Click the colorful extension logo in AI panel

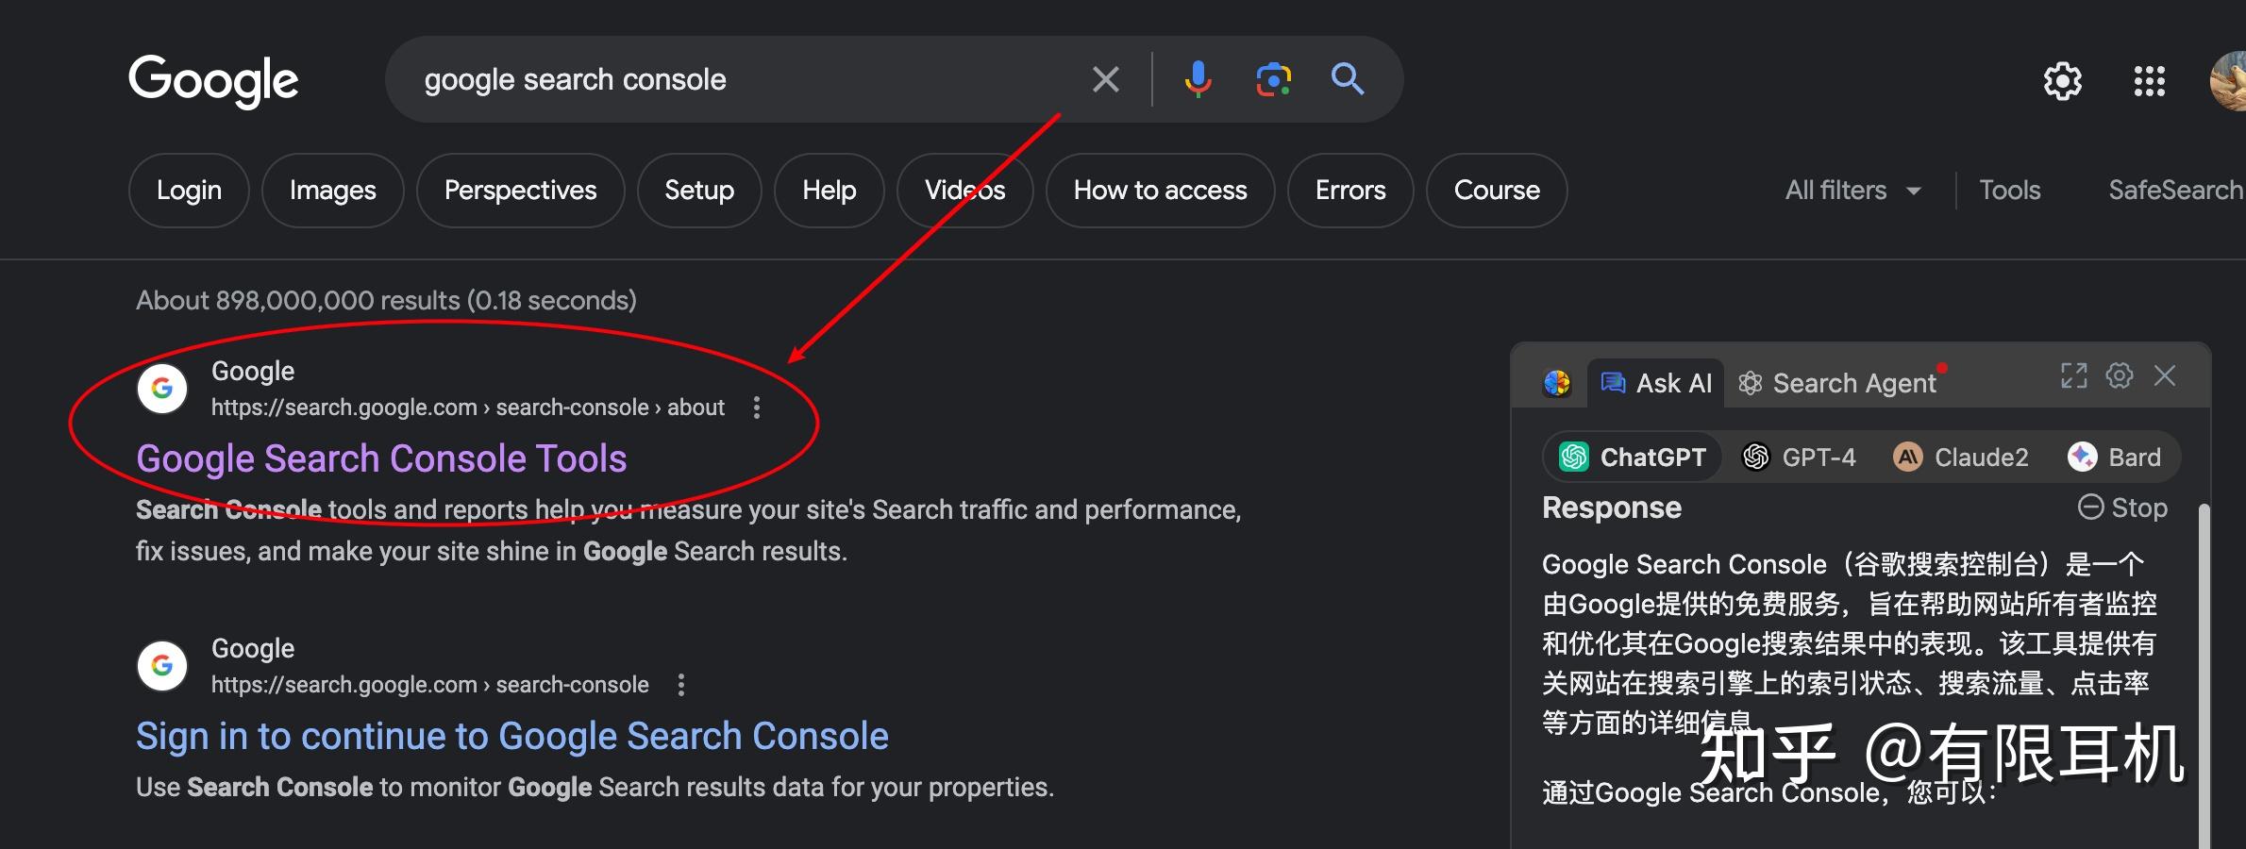click(x=1557, y=383)
